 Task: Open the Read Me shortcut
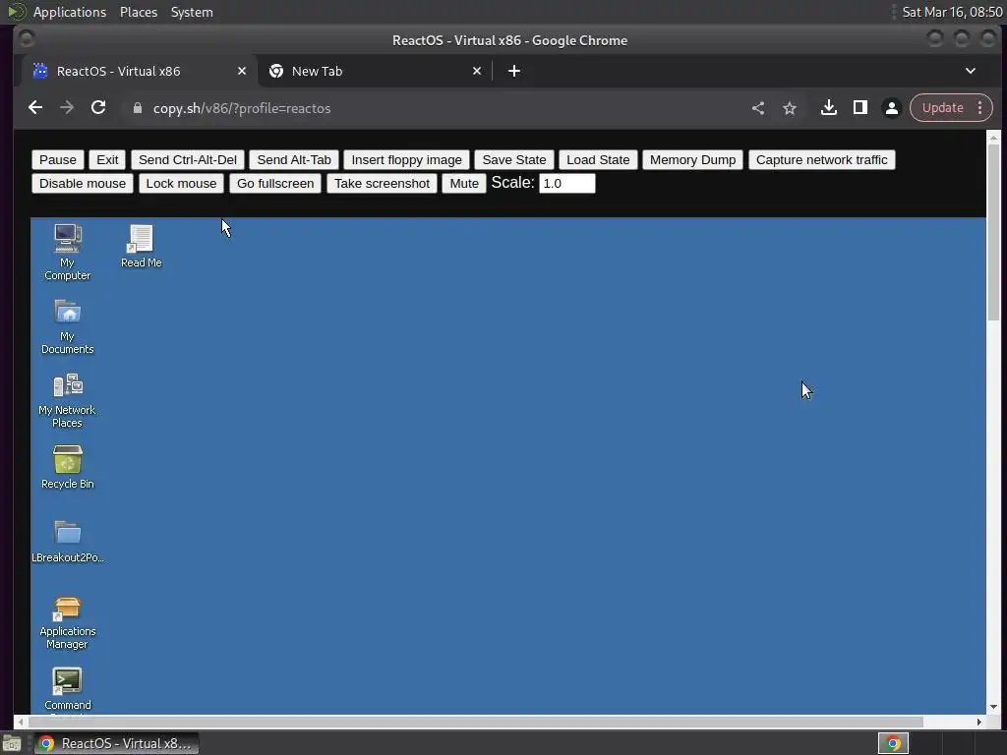click(141, 246)
